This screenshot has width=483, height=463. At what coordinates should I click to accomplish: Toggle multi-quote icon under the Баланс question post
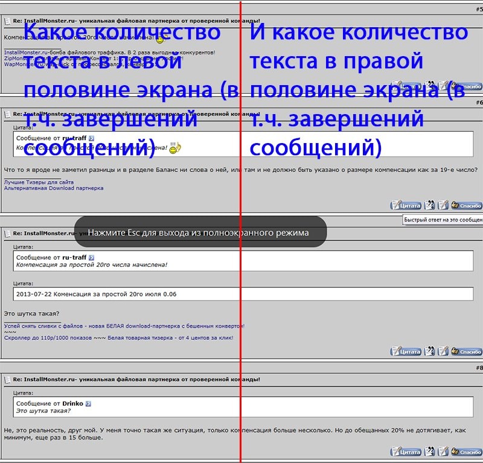429,205
